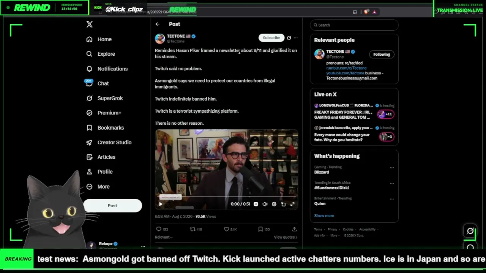Open the post's three-dot more menu

[296, 38]
